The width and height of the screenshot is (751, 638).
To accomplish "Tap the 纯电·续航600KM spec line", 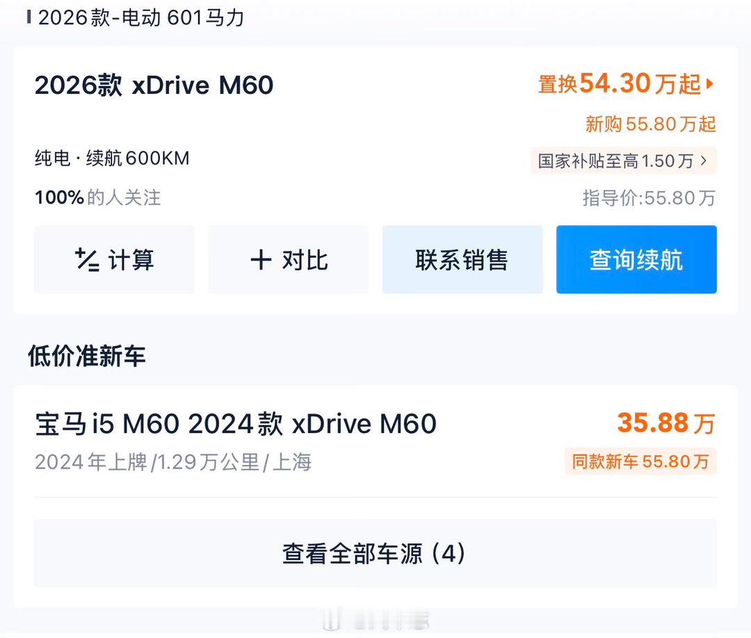I will click(112, 158).
